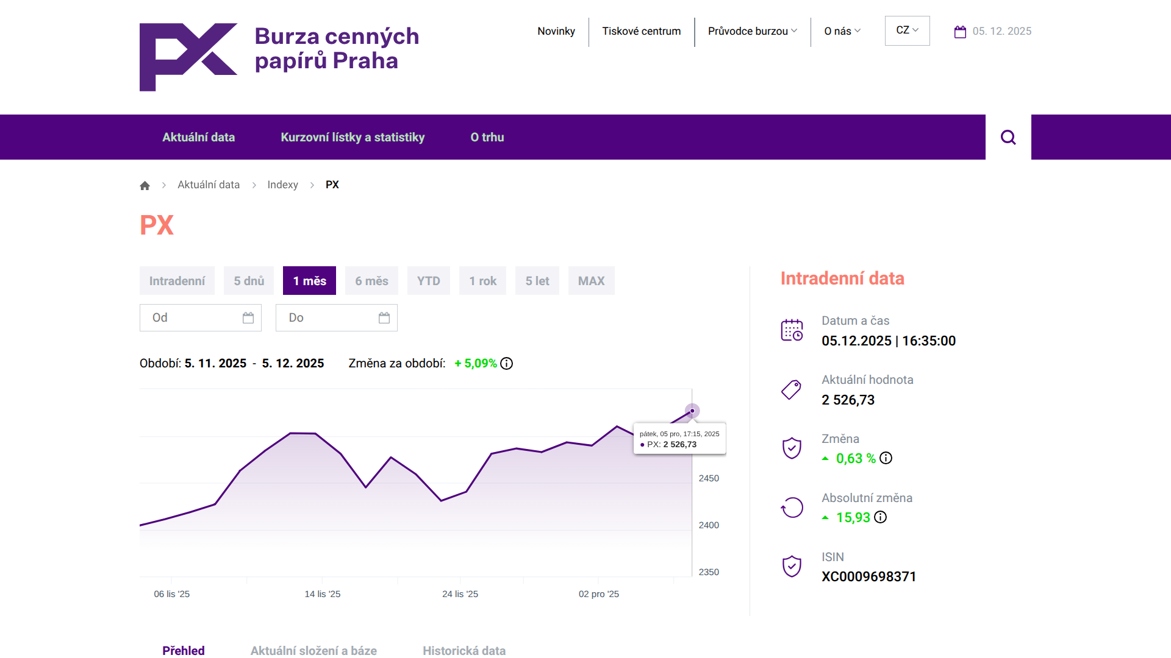Click the ISIN shield icon
This screenshot has height=658, width=1171.
point(792,567)
